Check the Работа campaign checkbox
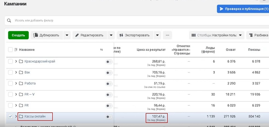Image resolution: width=269 pixels, height=127 pixels. coord(10,83)
